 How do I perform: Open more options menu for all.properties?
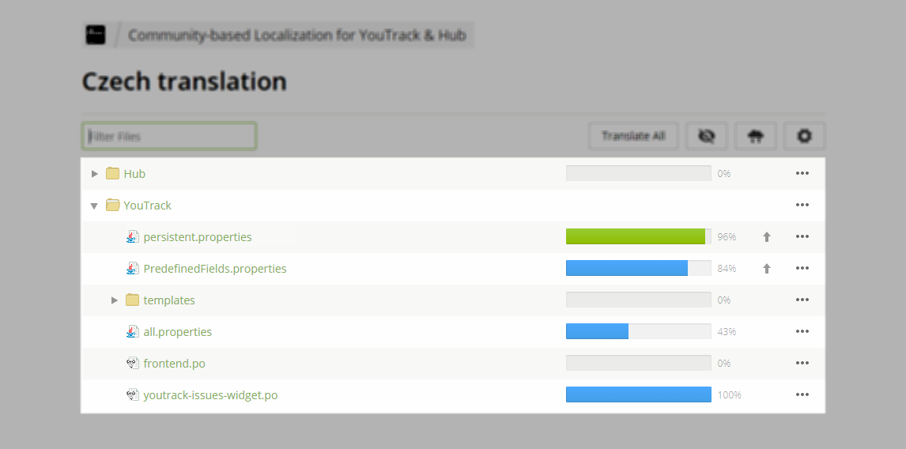802,332
